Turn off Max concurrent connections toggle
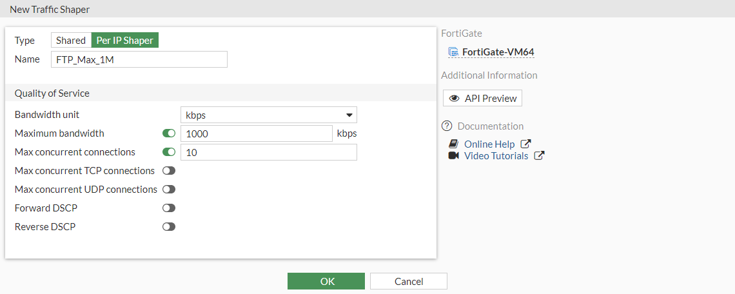Viewport: 735px width, 294px height. [169, 152]
